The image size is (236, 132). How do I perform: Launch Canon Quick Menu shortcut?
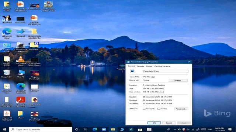21,47
